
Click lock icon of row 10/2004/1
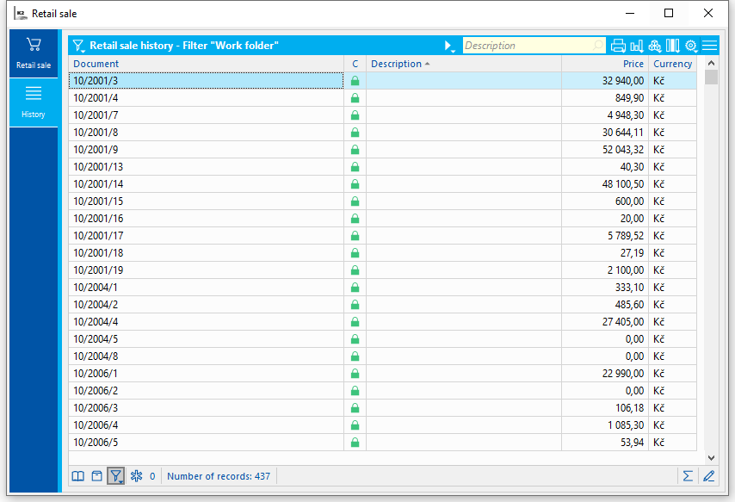coord(355,287)
